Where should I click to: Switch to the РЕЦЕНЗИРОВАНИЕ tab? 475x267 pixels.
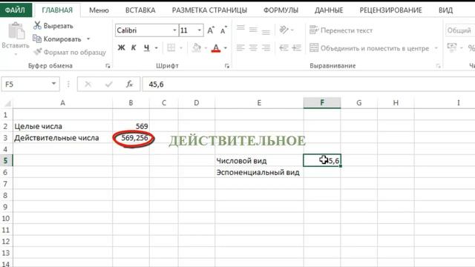pos(391,10)
